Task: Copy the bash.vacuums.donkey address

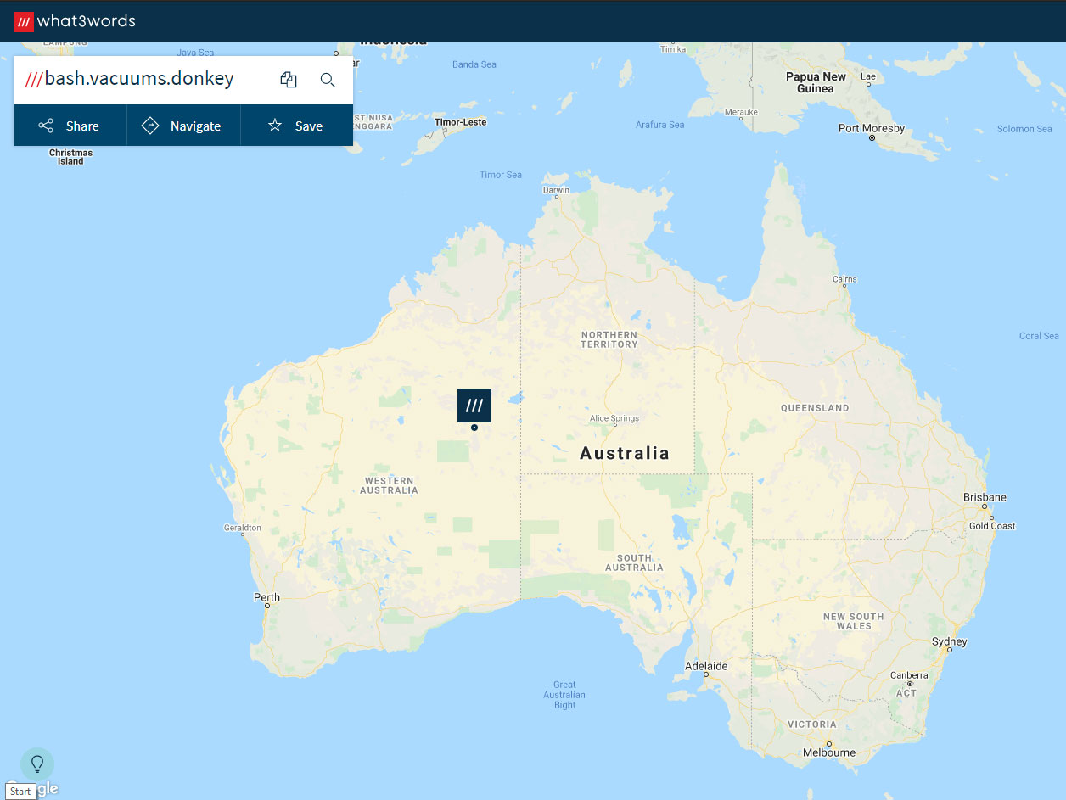Action: 289,80
